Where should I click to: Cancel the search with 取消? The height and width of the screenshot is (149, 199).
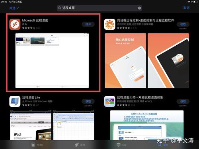tap(186, 8)
